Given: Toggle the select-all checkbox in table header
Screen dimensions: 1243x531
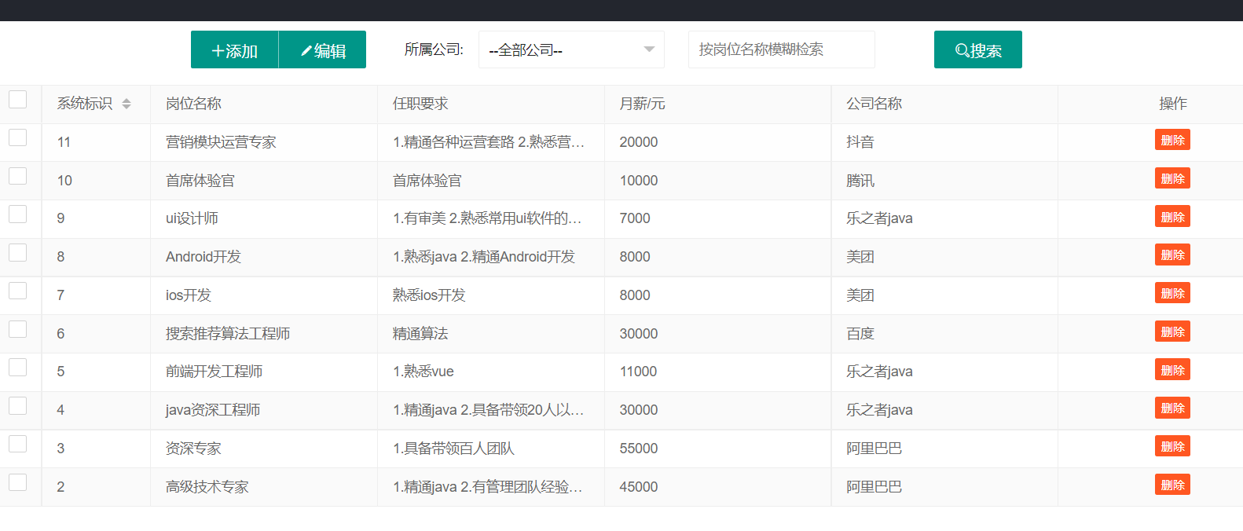Looking at the screenshot, I should (x=18, y=100).
